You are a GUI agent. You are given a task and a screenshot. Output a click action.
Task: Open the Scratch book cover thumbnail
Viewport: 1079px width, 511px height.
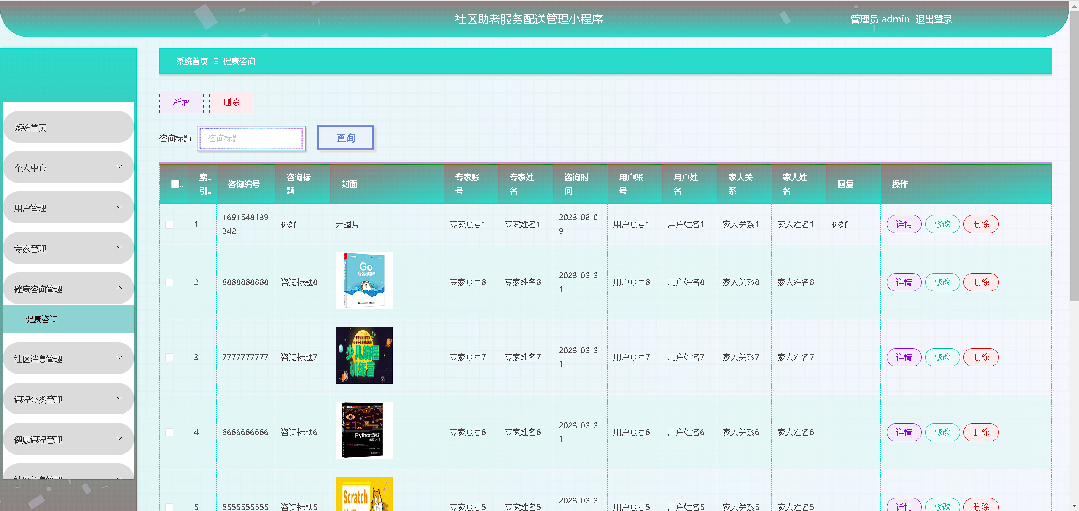click(x=363, y=494)
